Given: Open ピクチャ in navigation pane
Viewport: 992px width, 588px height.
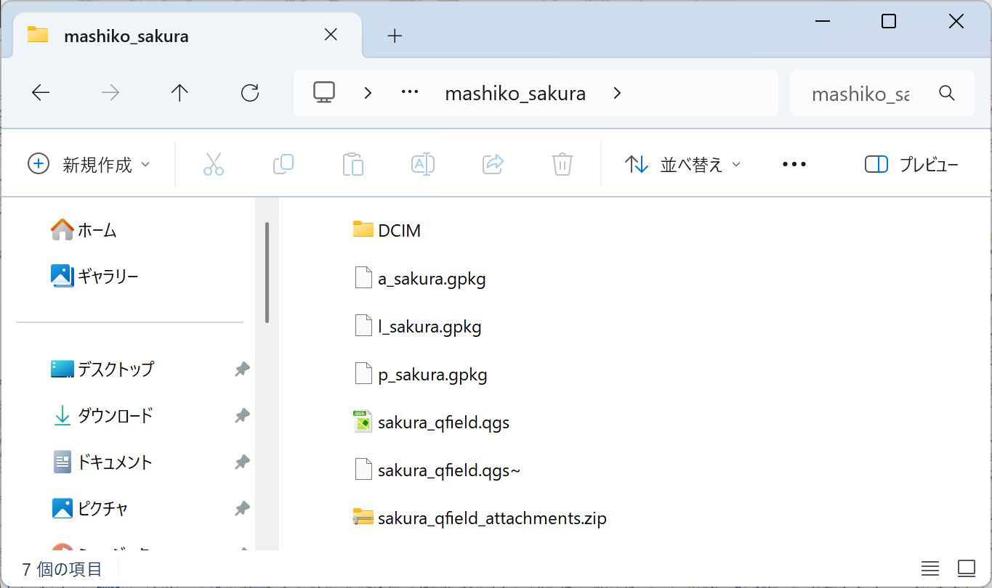Looking at the screenshot, I should click(x=90, y=508).
